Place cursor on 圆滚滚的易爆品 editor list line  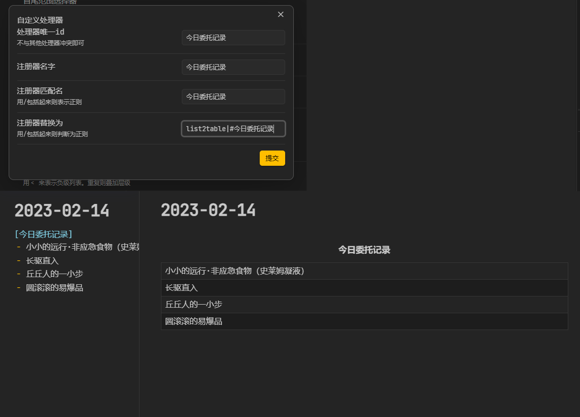[x=54, y=287]
